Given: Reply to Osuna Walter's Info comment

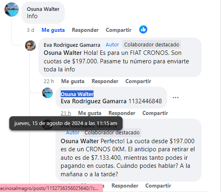Looking at the screenshot, I should 85,30.
